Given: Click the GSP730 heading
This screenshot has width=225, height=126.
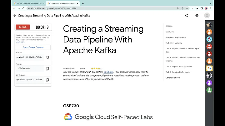Looking at the screenshot, I should point(71,106).
